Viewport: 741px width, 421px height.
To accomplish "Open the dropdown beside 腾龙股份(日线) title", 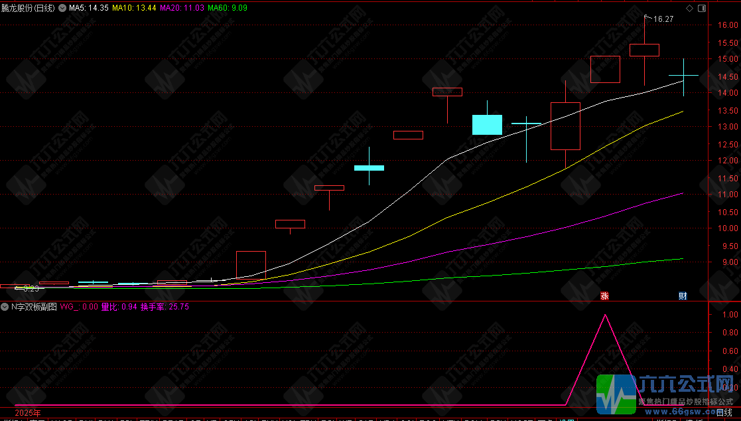I will click(x=62, y=8).
